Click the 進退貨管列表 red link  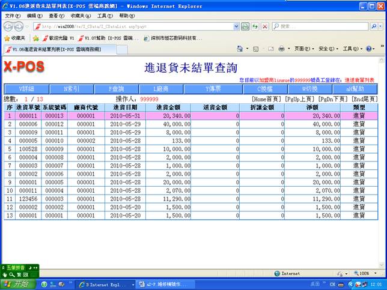point(359,80)
